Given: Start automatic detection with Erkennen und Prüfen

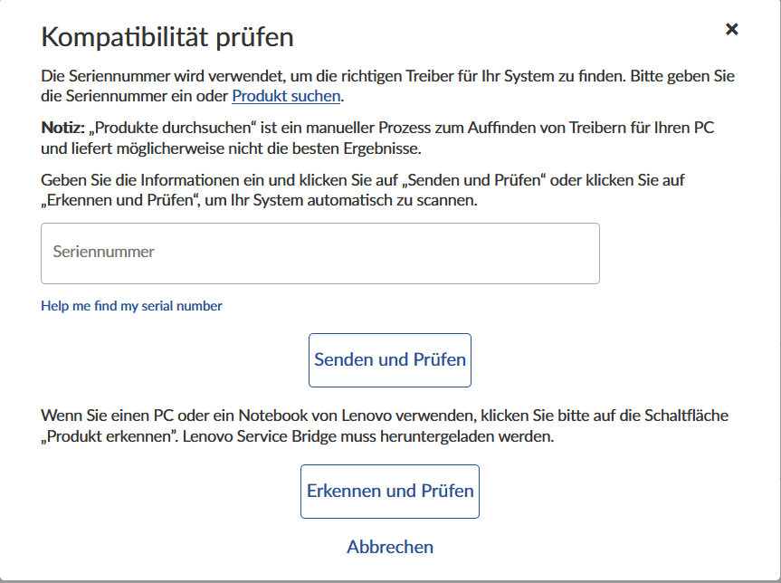Looking at the screenshot, I should (x=390, y=492).
